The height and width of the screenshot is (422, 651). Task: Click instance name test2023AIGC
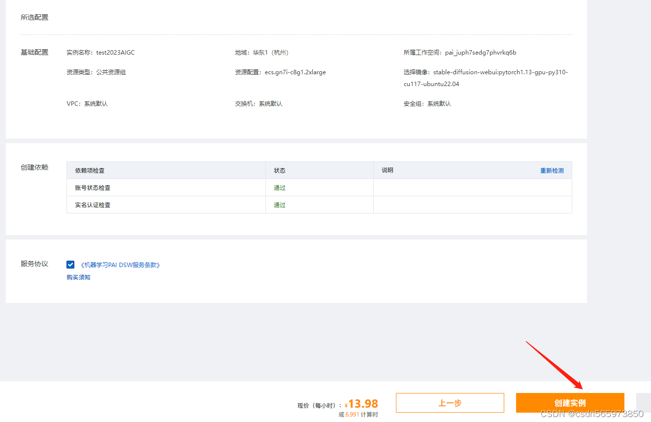pos(115,53)
